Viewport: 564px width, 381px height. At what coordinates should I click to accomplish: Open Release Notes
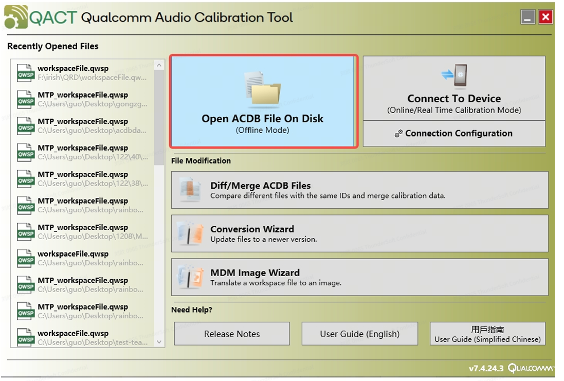pyautogui.click(x=232, y=334)
